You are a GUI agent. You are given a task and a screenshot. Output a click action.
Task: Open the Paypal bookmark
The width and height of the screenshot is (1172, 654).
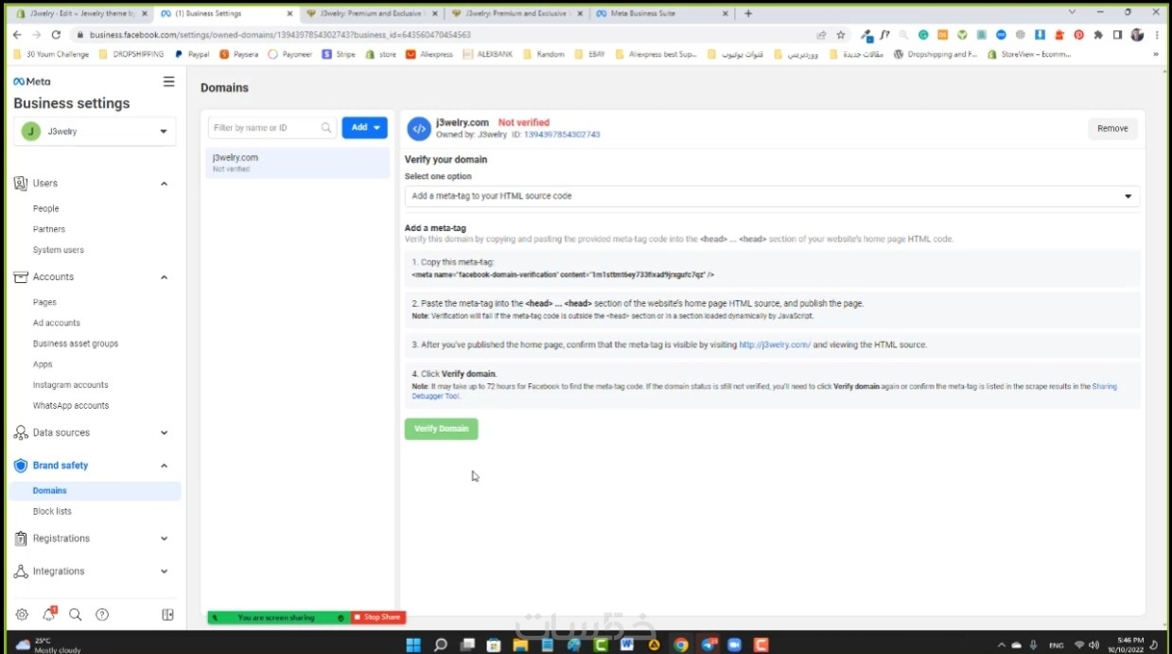[192, 54]
